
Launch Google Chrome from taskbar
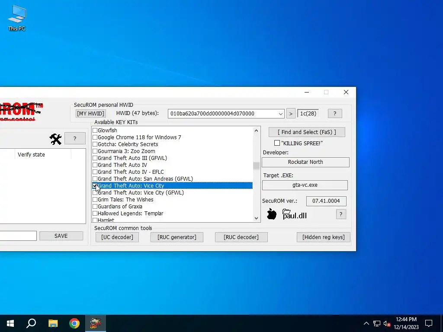pos(74,323)
